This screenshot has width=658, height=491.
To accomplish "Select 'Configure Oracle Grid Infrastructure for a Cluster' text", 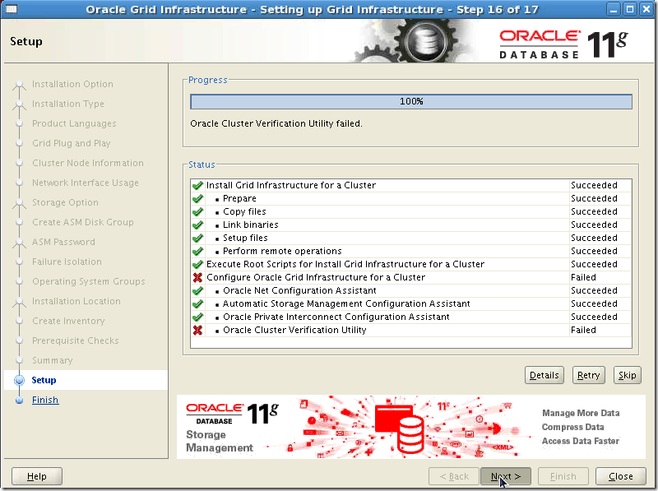I will point(316,277).
